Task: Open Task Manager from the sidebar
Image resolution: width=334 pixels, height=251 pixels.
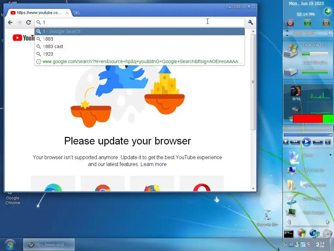Action: 306,212
